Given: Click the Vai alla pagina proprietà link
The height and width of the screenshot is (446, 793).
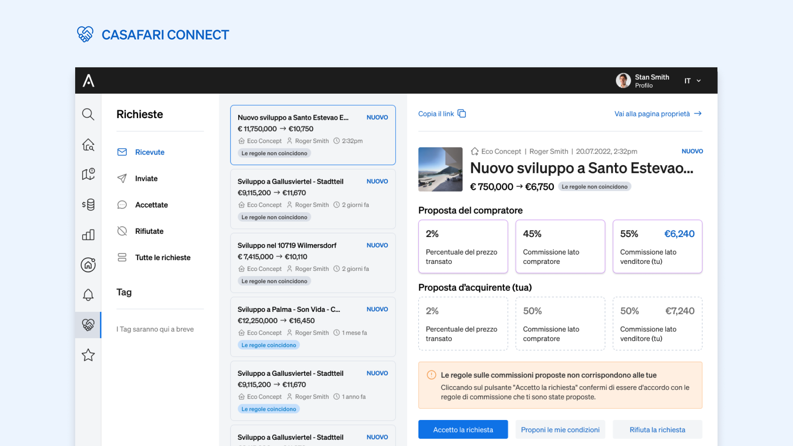Looking at the screenshot, I should tap(652, 114).
